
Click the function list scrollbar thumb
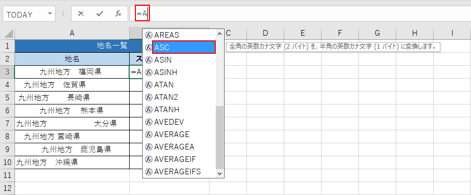219,138
